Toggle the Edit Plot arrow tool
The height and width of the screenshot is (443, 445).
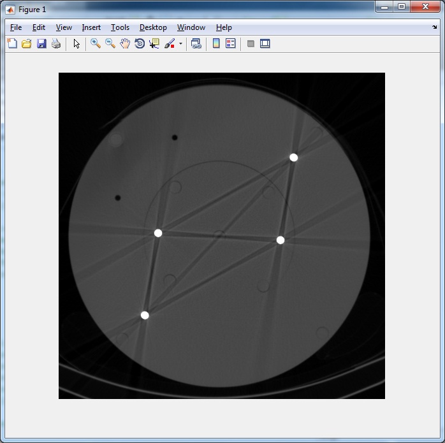pos(77,44)
